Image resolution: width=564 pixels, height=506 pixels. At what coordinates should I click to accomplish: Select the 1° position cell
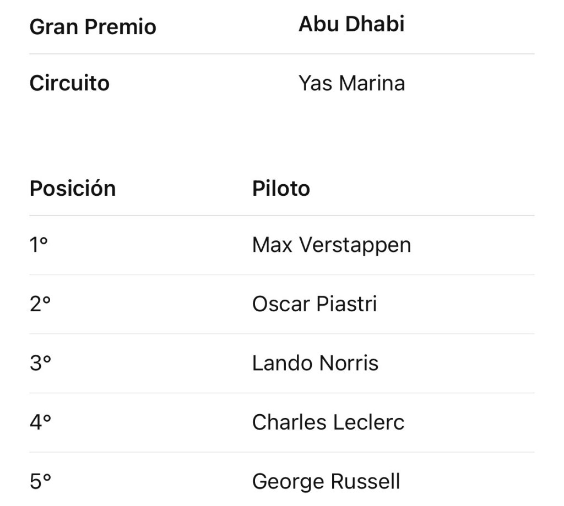click(x=39, y=245)
